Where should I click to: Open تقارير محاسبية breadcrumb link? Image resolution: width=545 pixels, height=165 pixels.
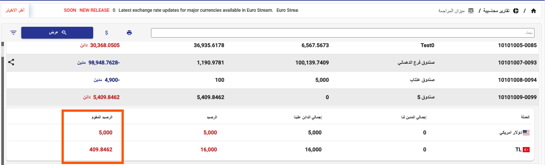click(x=496, y=11)
